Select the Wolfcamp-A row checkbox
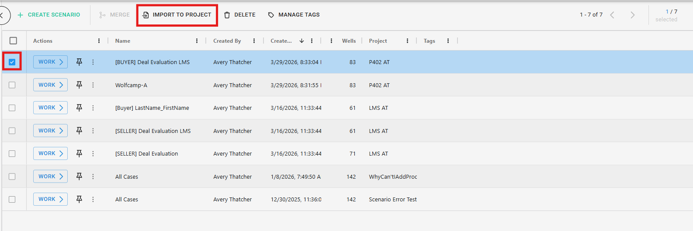This screenshot has height=231, width=693. click(x=12, y=85)
